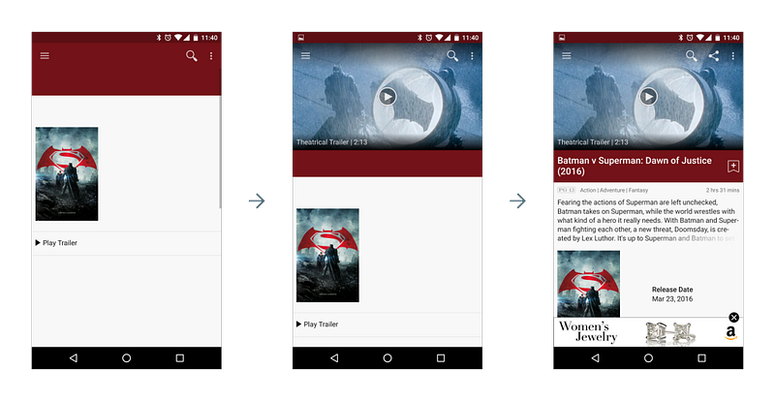Tap Theatrical Trailer label on third phone
775x401 pixels.
point(593,142)
